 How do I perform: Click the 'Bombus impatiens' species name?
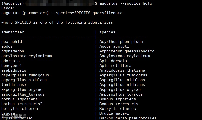click(x=117, y=99)
